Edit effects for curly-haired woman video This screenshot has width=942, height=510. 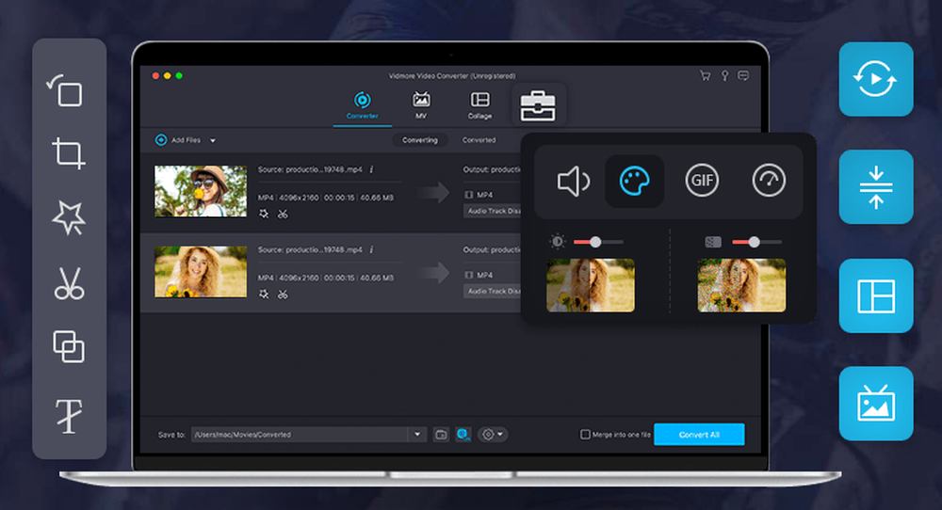click(264, 294)
